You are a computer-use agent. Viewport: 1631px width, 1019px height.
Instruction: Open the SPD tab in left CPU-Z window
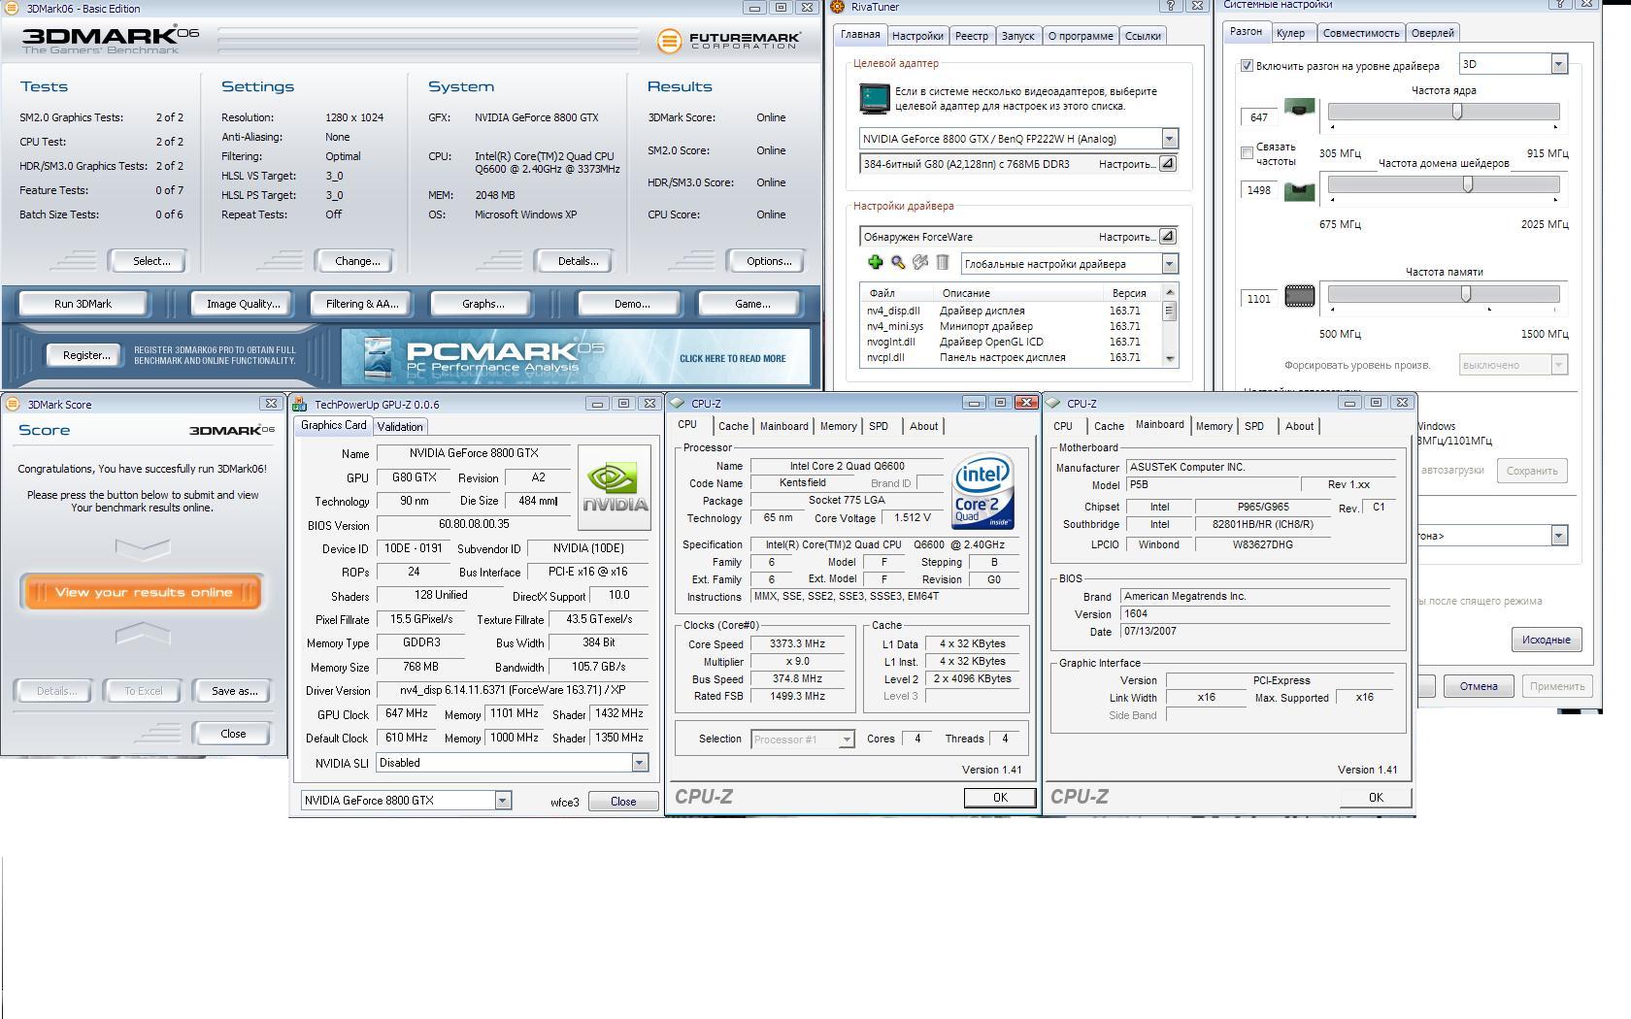click(x=879, y=426)
